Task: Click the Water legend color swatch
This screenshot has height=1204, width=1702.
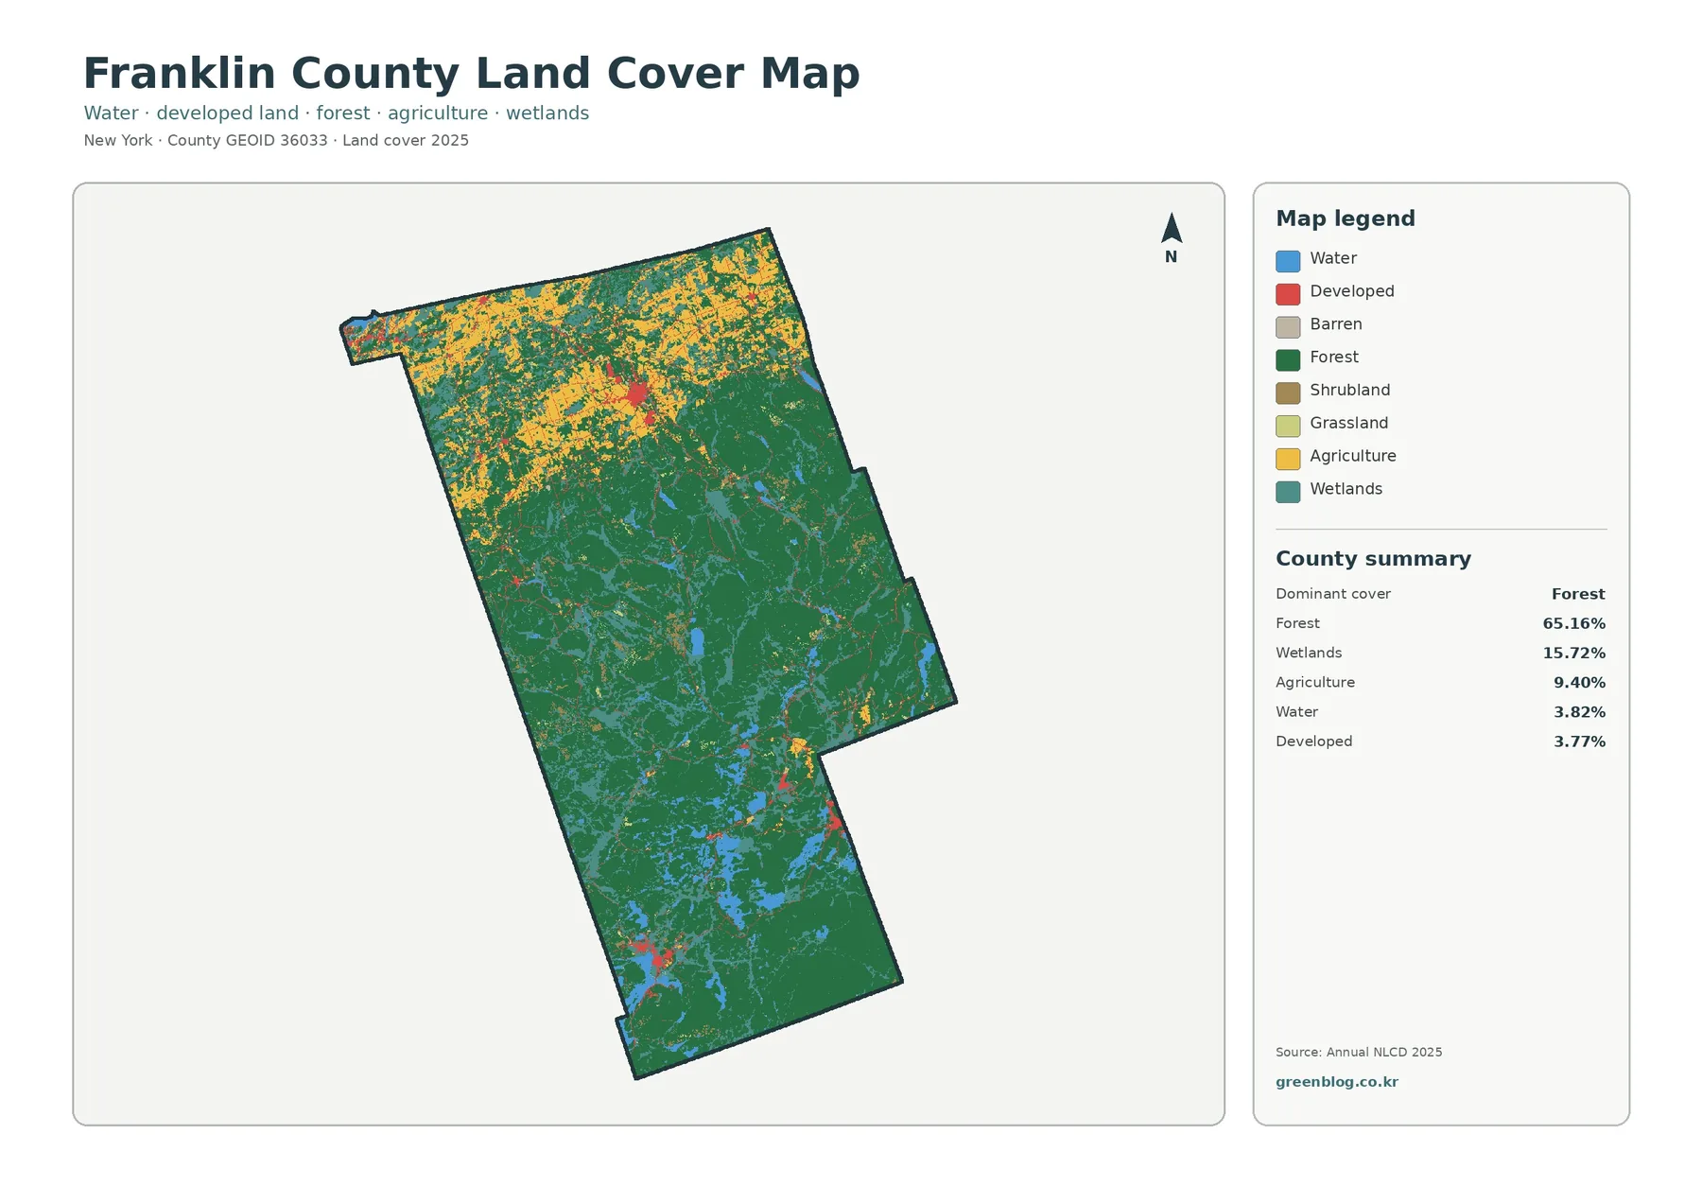Action: click(x=1288, y=261)
